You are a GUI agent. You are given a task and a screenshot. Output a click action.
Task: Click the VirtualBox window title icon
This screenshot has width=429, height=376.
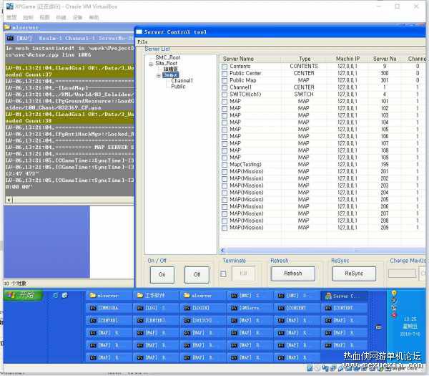[x=10, y=6]
